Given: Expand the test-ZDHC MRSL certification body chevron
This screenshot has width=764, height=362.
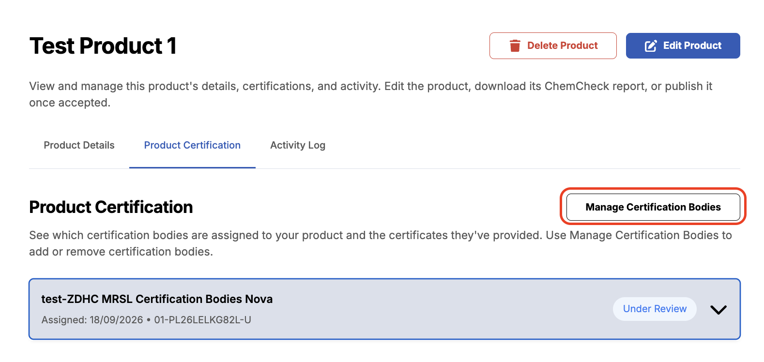Looking at the screenshot, I should pyautogui.click(x=718, y=309).
